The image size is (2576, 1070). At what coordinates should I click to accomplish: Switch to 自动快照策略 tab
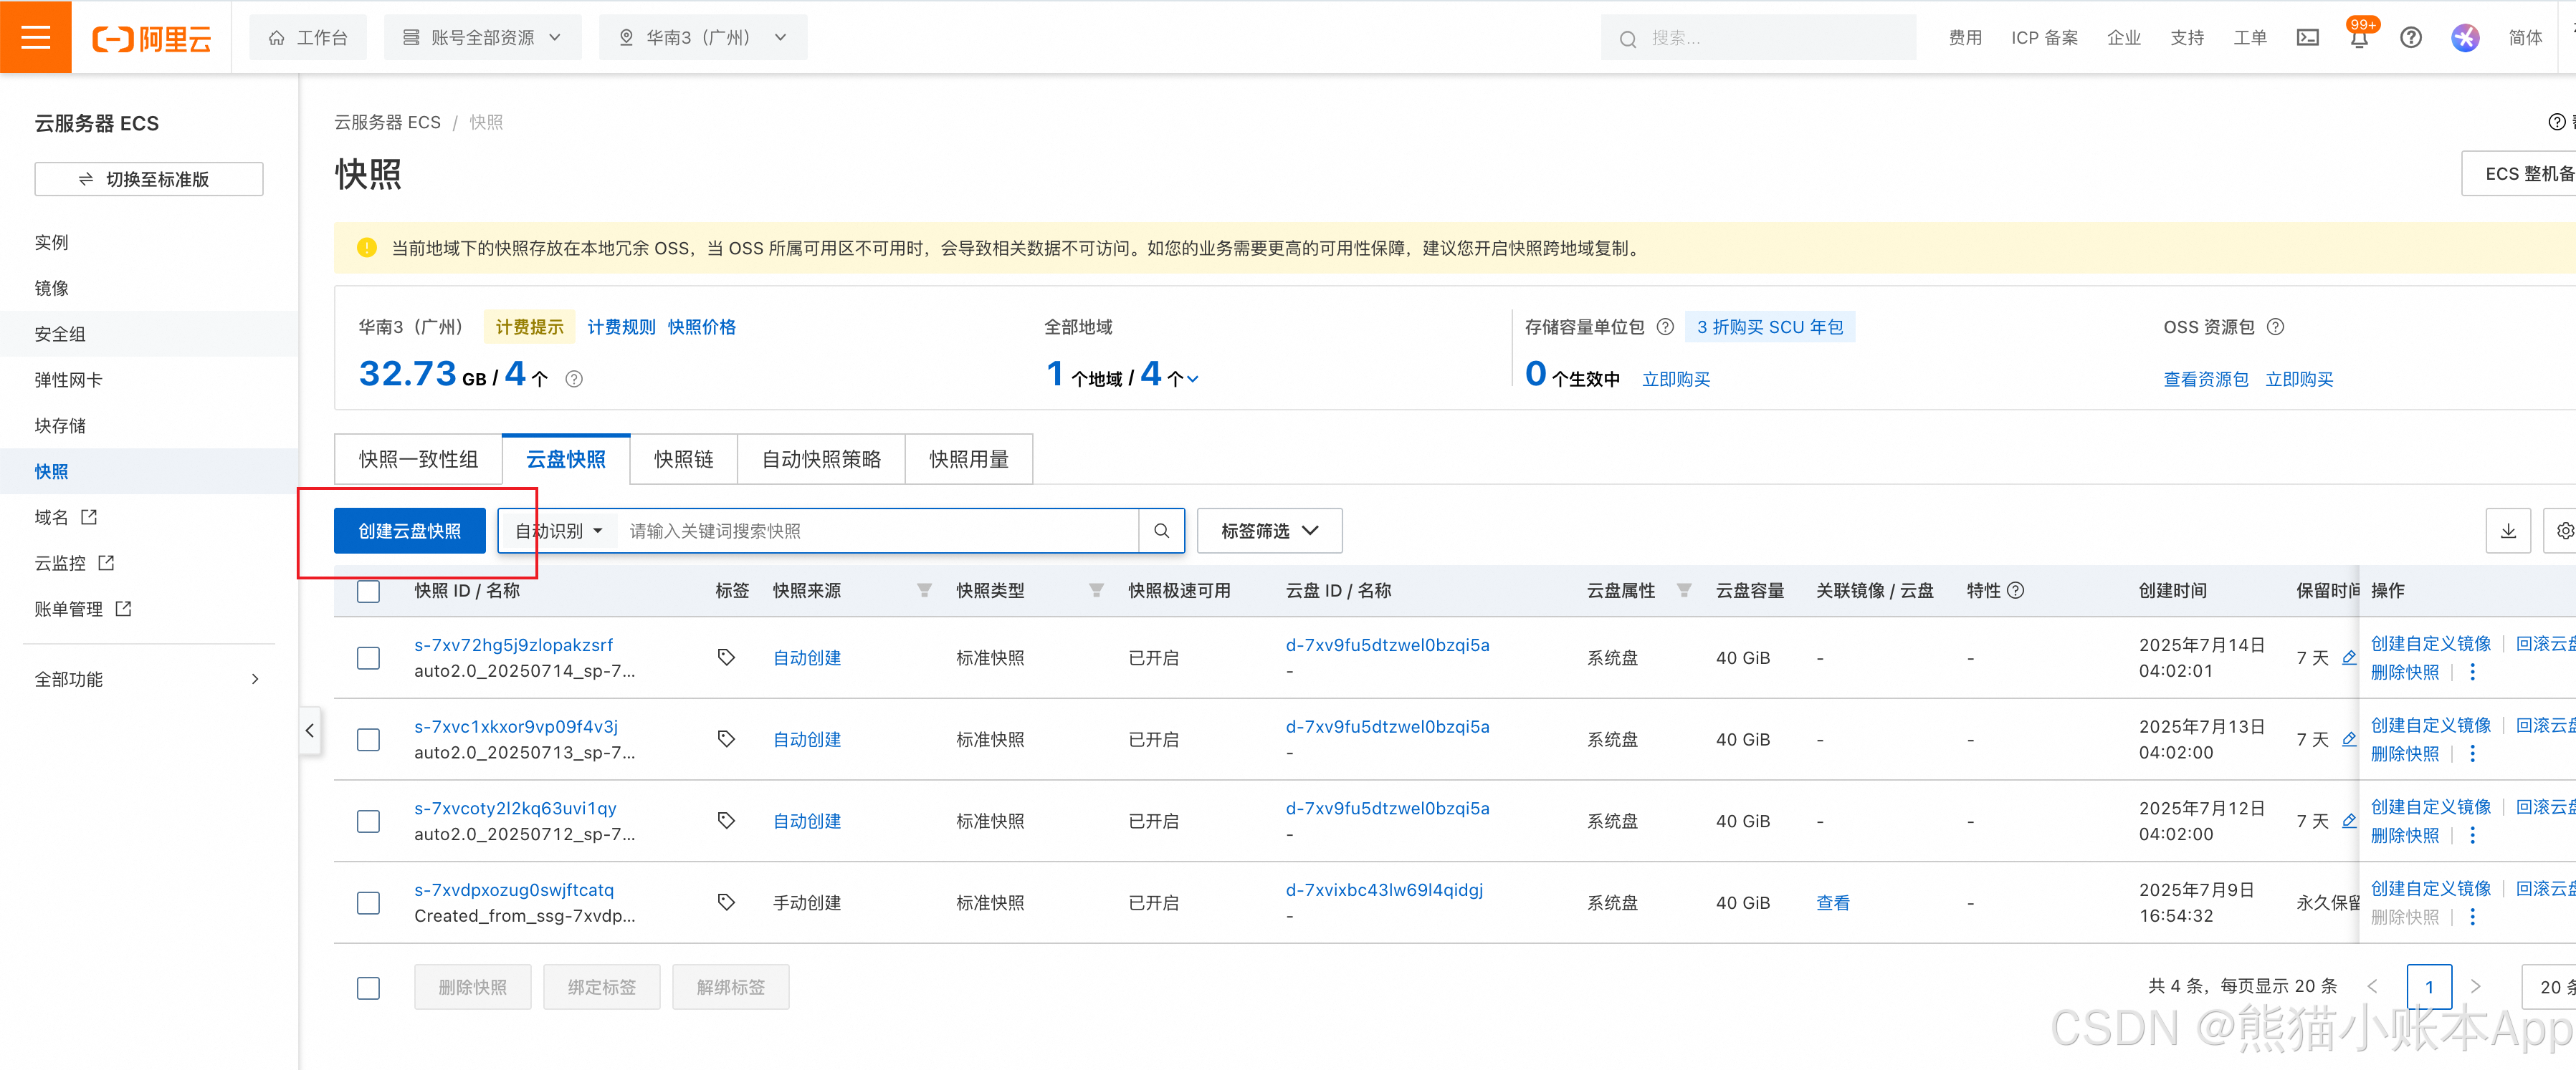pyautogui.click(x=821, y=460)
